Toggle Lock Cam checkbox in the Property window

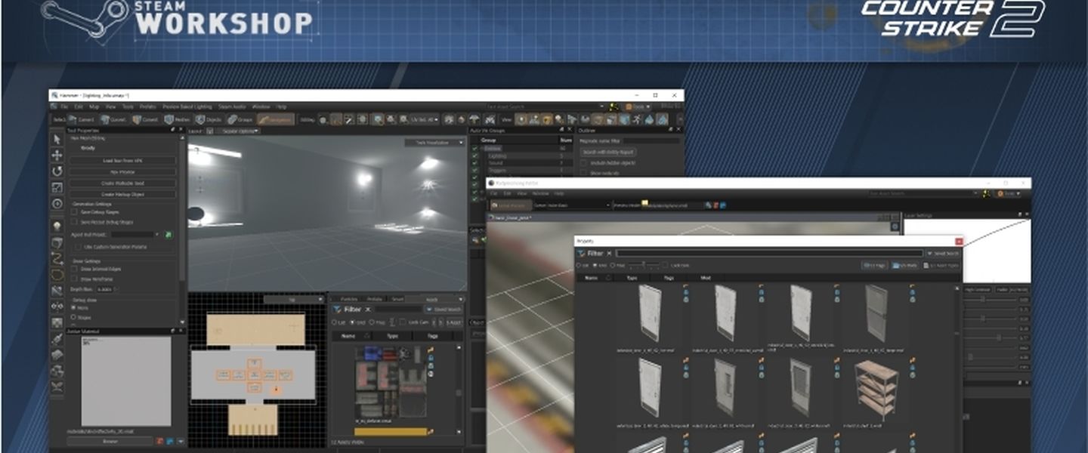(665, 265)
